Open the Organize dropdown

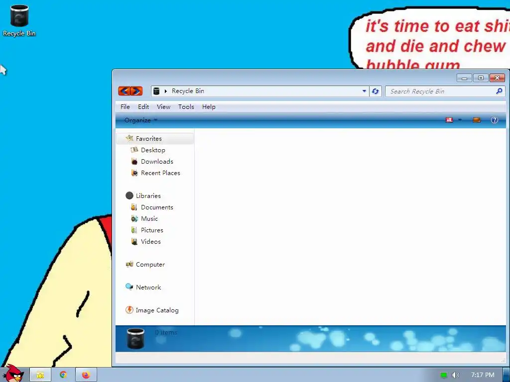click(140, 120)
